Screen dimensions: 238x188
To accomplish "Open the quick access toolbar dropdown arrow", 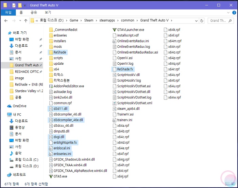I will 25,5.
